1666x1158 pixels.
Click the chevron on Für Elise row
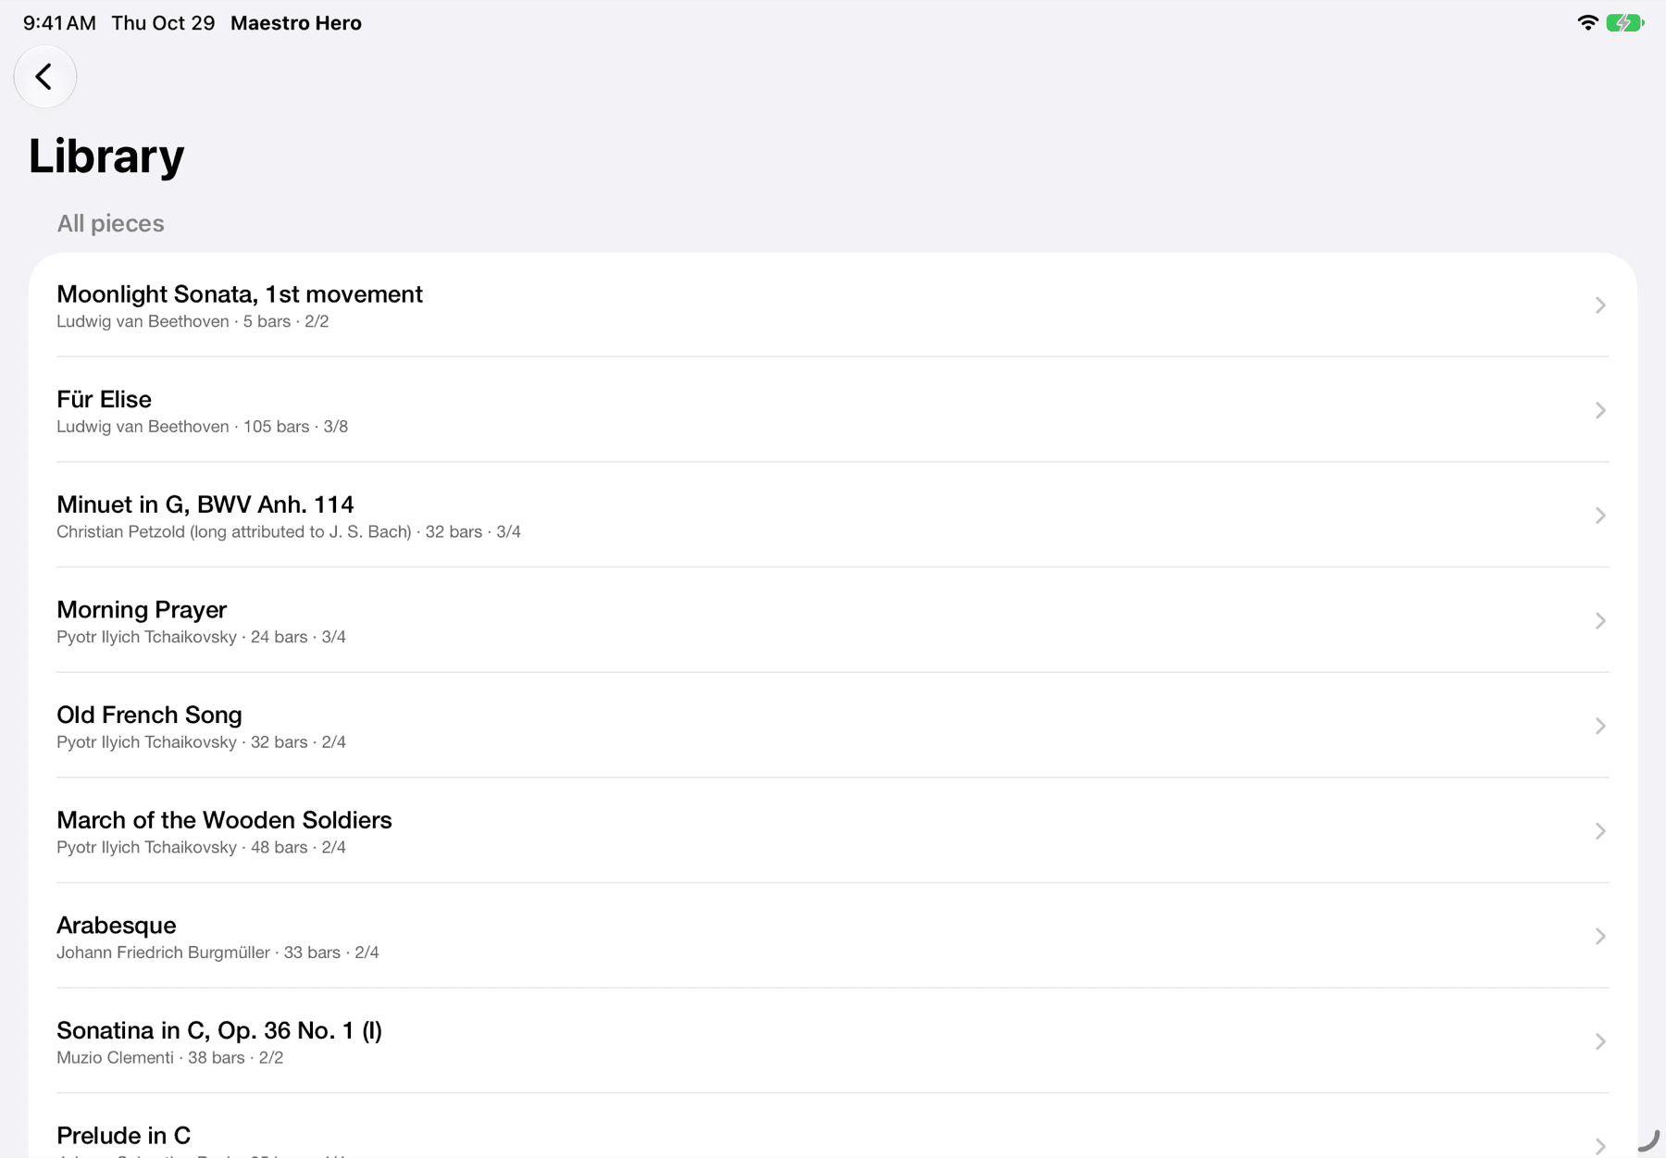pyautogui.click(x=1600, y=410)
